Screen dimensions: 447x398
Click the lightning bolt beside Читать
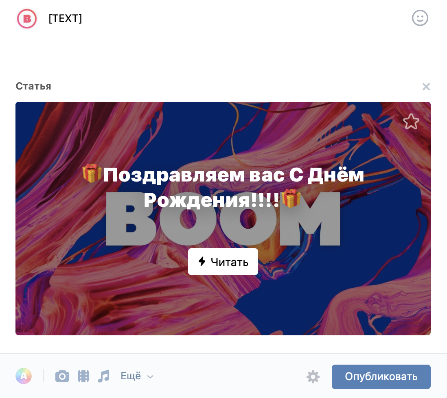(202, 261)
